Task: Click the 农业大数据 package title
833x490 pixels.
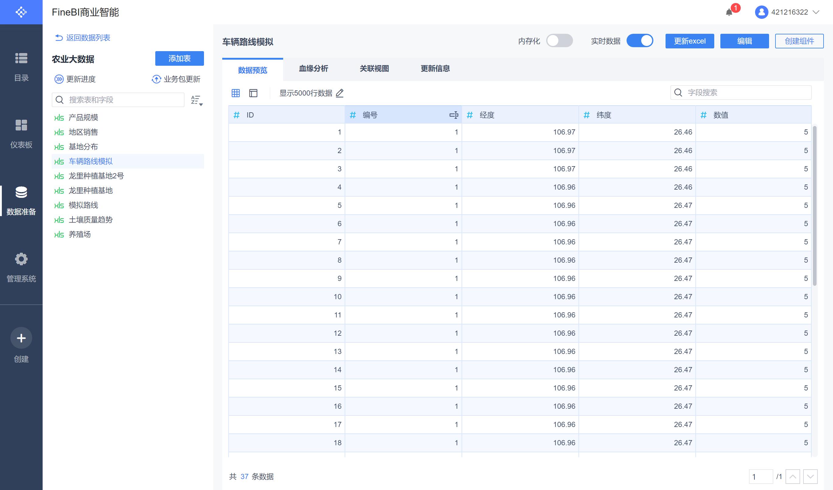Action: point(73,59)
